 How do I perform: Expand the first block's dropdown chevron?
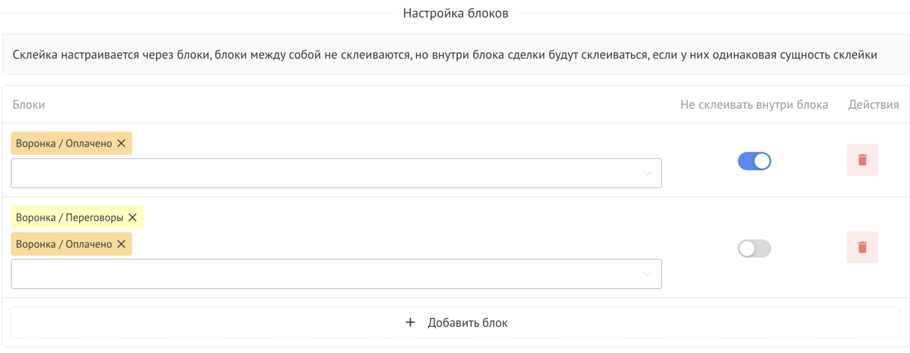pos(647,173)
